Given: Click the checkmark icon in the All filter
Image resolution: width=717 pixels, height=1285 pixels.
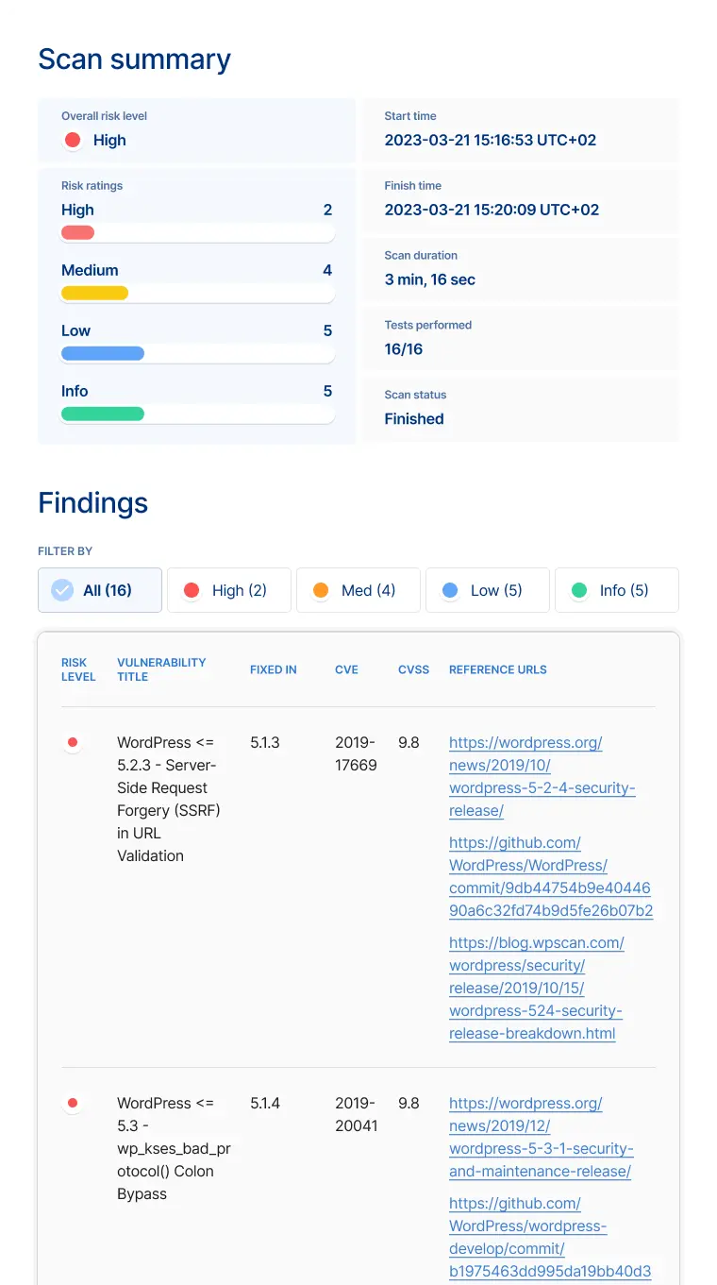Looking at the screenshot, I should [x=60, y=589].
